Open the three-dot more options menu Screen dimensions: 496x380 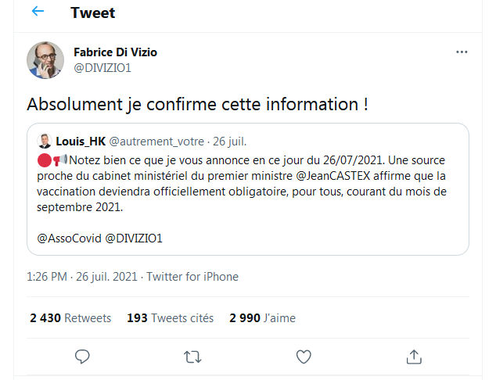(x=462, y=52)
